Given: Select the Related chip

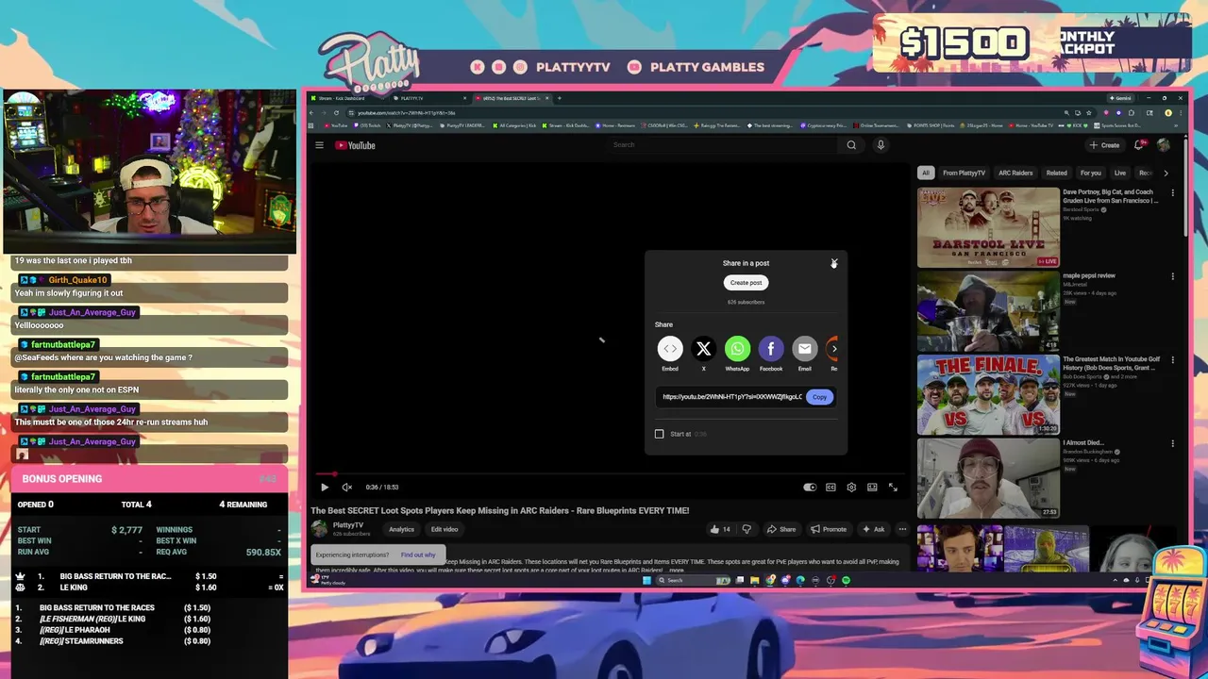Looking at the screenshot, I should tap(1057, 173).
